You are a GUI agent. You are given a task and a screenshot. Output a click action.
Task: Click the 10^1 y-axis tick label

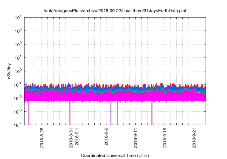(x=19, y=58)
